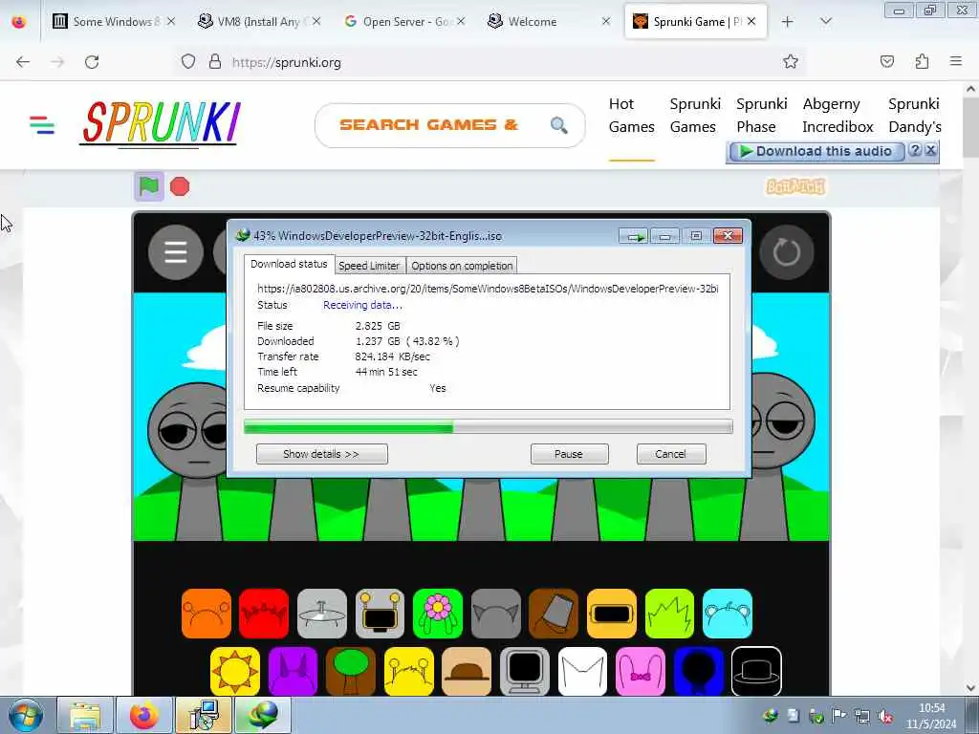Switch to Open Server Google tab
This screenshot has height=734, width=979.
(x=404, y=22)
